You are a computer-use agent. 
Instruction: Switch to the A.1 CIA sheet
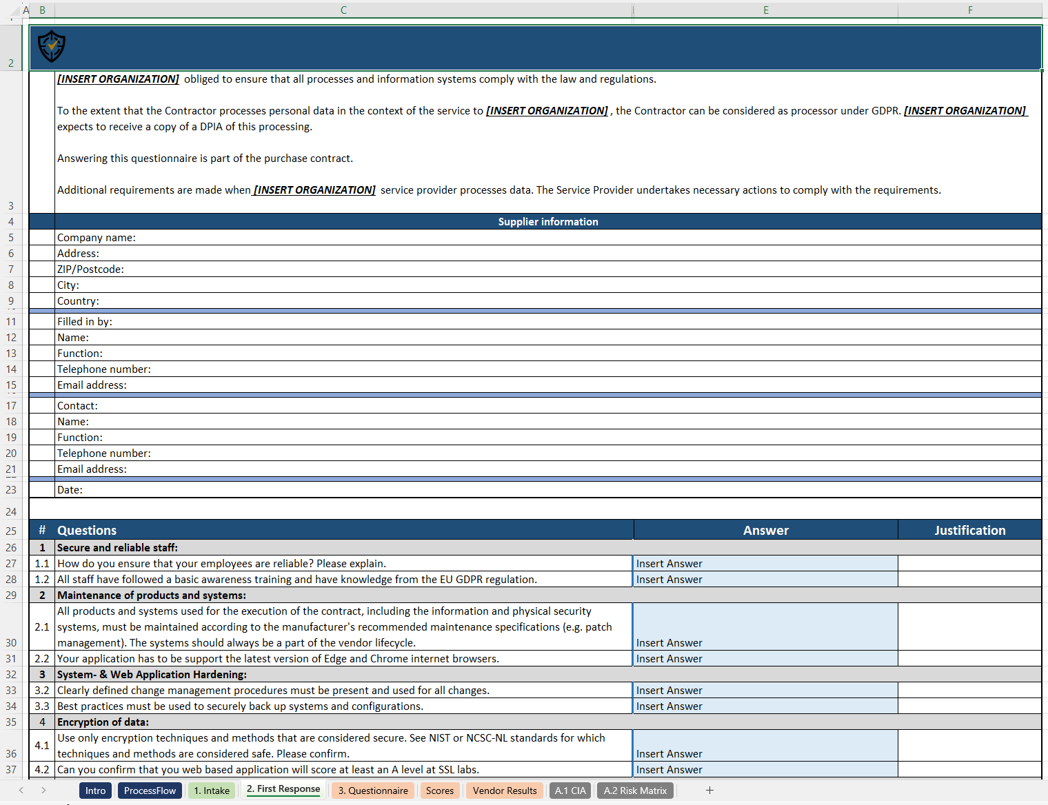[570, 791]
